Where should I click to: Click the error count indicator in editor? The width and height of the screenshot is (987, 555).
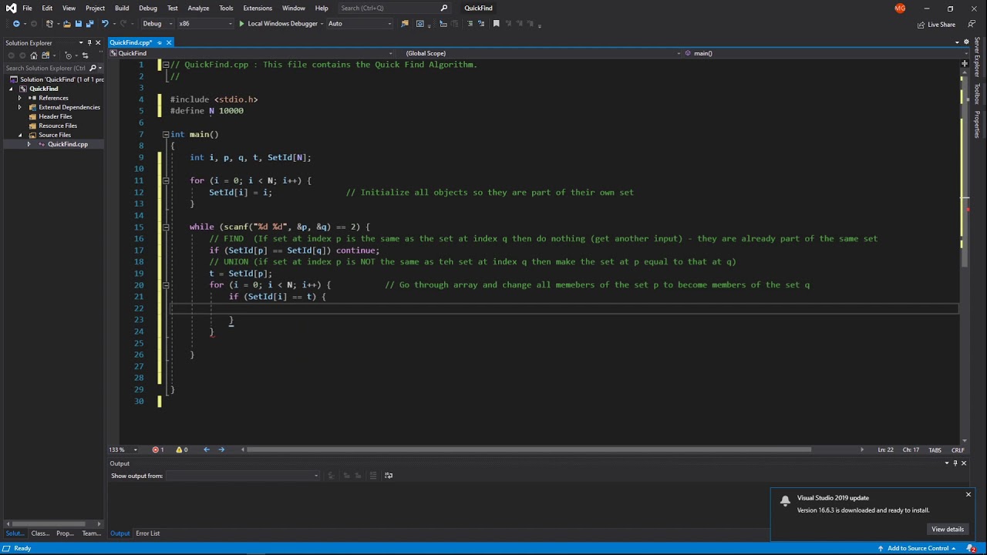158,450
